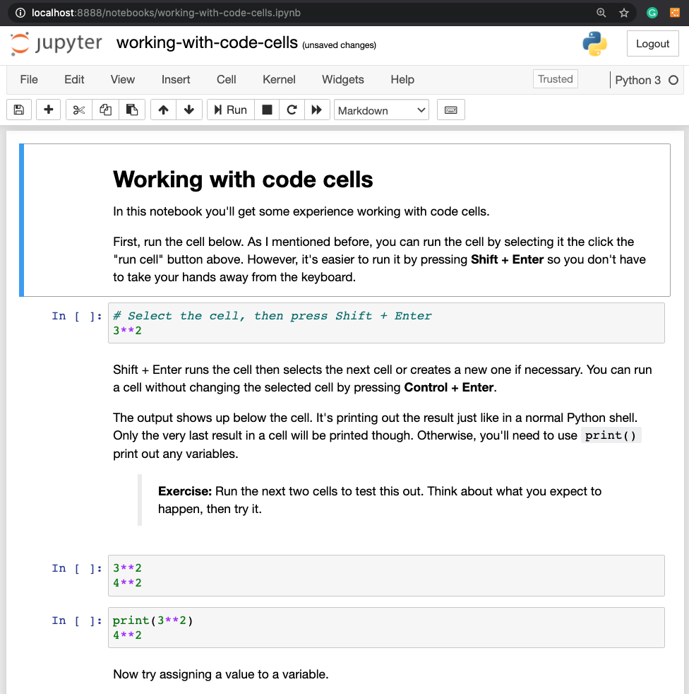Open the Widgets menu
Image resolution: width=689 pixels, height=694 pixels.
pos(342,79)
